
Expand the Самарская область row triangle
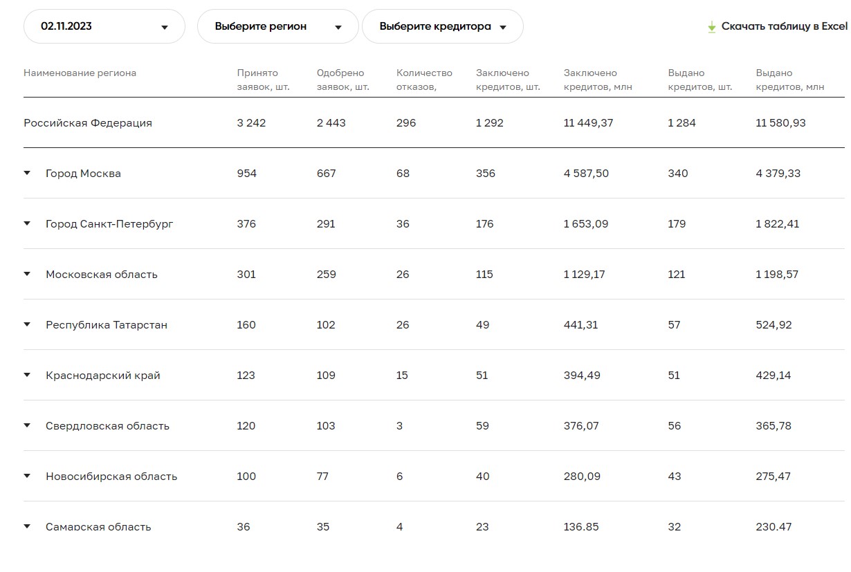(x=28, y=526)
